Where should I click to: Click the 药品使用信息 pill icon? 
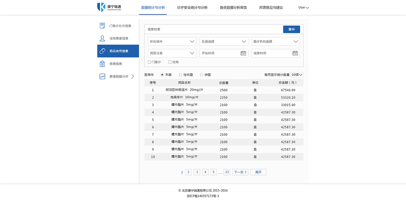102,51
